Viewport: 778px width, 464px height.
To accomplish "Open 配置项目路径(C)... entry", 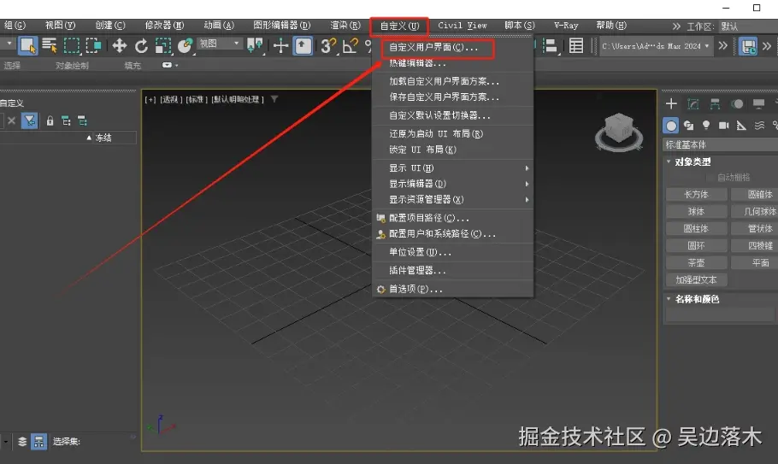I will (x=452, y=218).
